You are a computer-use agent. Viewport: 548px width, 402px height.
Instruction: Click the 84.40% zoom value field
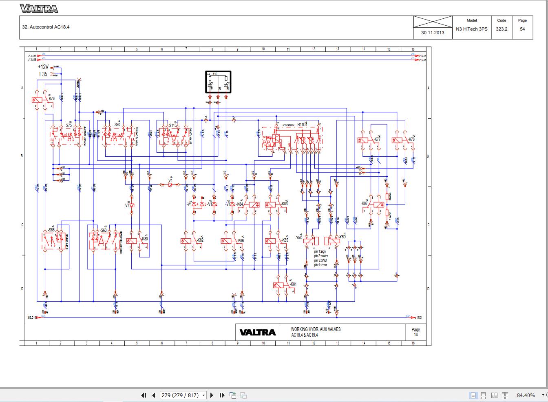pyautogui.click(x=526, y=395)
